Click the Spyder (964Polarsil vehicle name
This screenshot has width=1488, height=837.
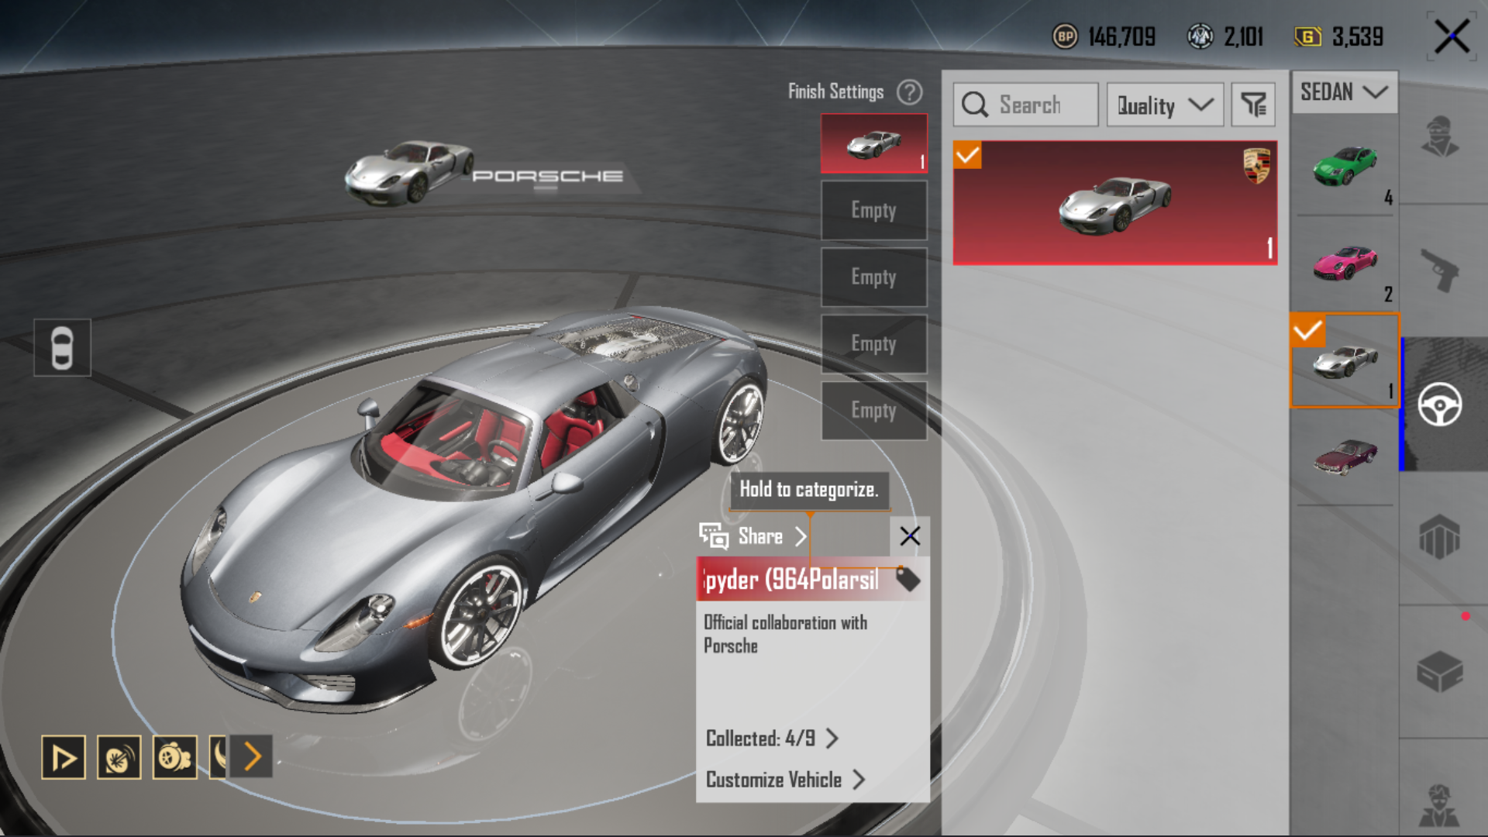click(791, 579)
